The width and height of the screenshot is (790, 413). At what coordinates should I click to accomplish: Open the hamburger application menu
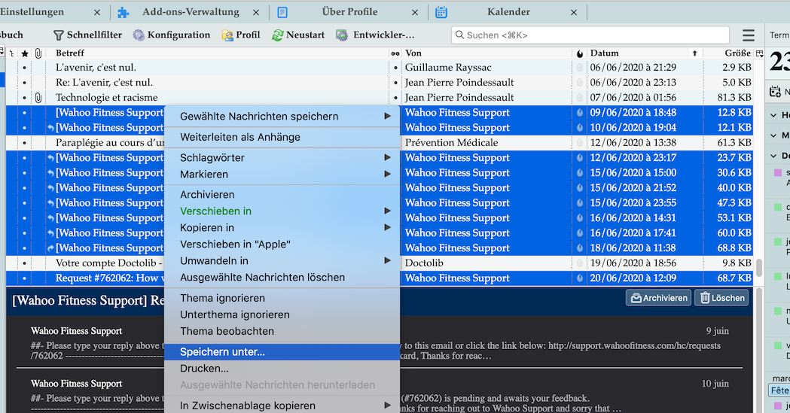pyautogui.click(x=749, y=35)
